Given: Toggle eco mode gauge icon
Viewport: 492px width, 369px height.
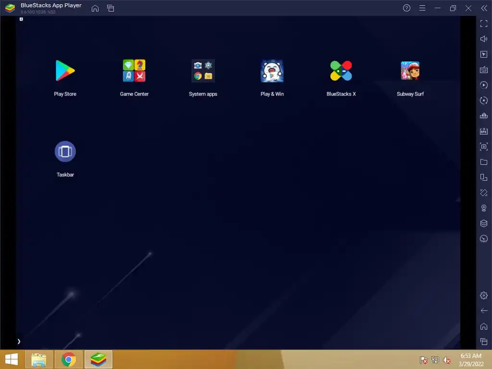Looking at the screenshot, I should (484, 239).
